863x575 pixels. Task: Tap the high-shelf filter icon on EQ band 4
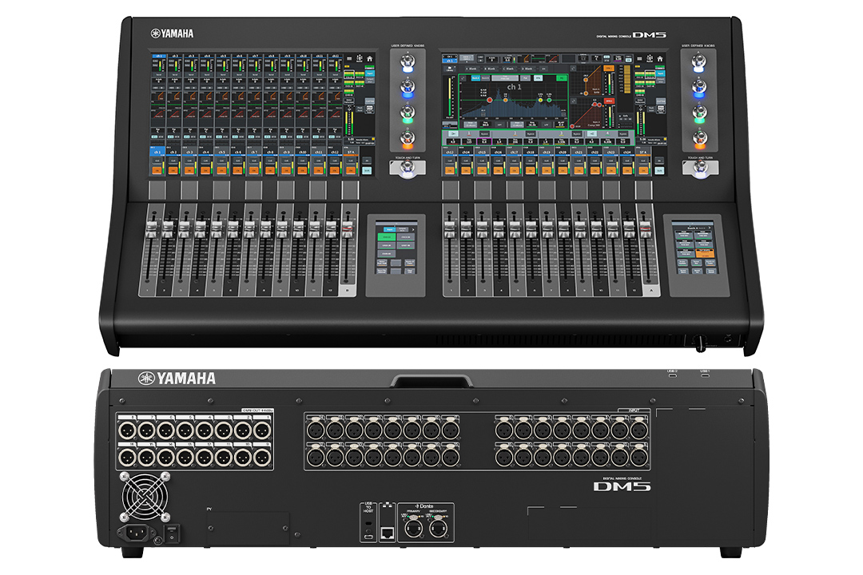592,133
